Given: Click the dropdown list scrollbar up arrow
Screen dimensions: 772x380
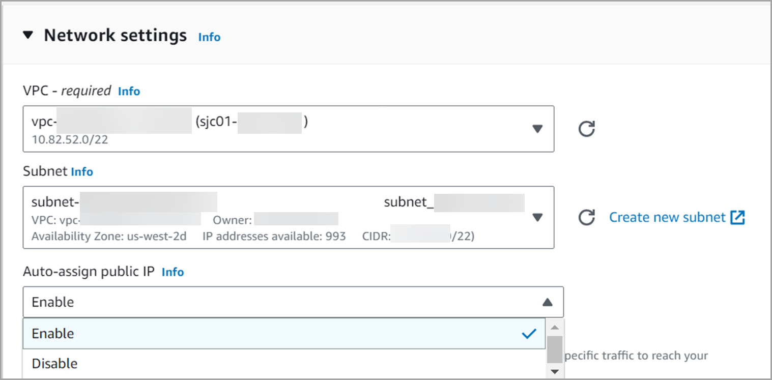Looking at the screenshot, I should [x=555, y=327].
